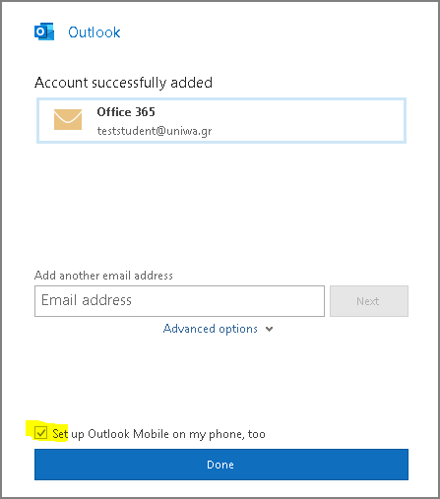Expand Advanced options
Screen dimensions: 440x499
tap(219, 329)
